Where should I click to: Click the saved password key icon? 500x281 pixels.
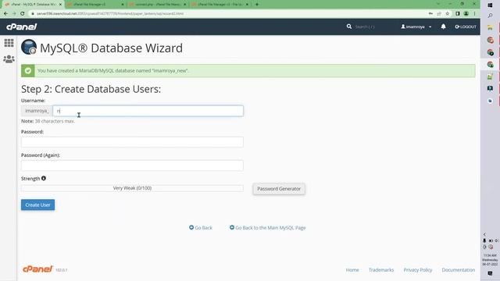430,14
